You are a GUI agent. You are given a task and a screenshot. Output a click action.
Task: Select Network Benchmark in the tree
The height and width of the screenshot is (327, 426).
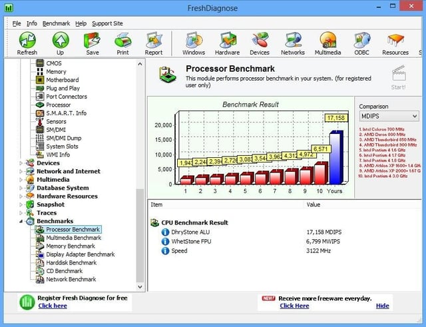point(71,280)
